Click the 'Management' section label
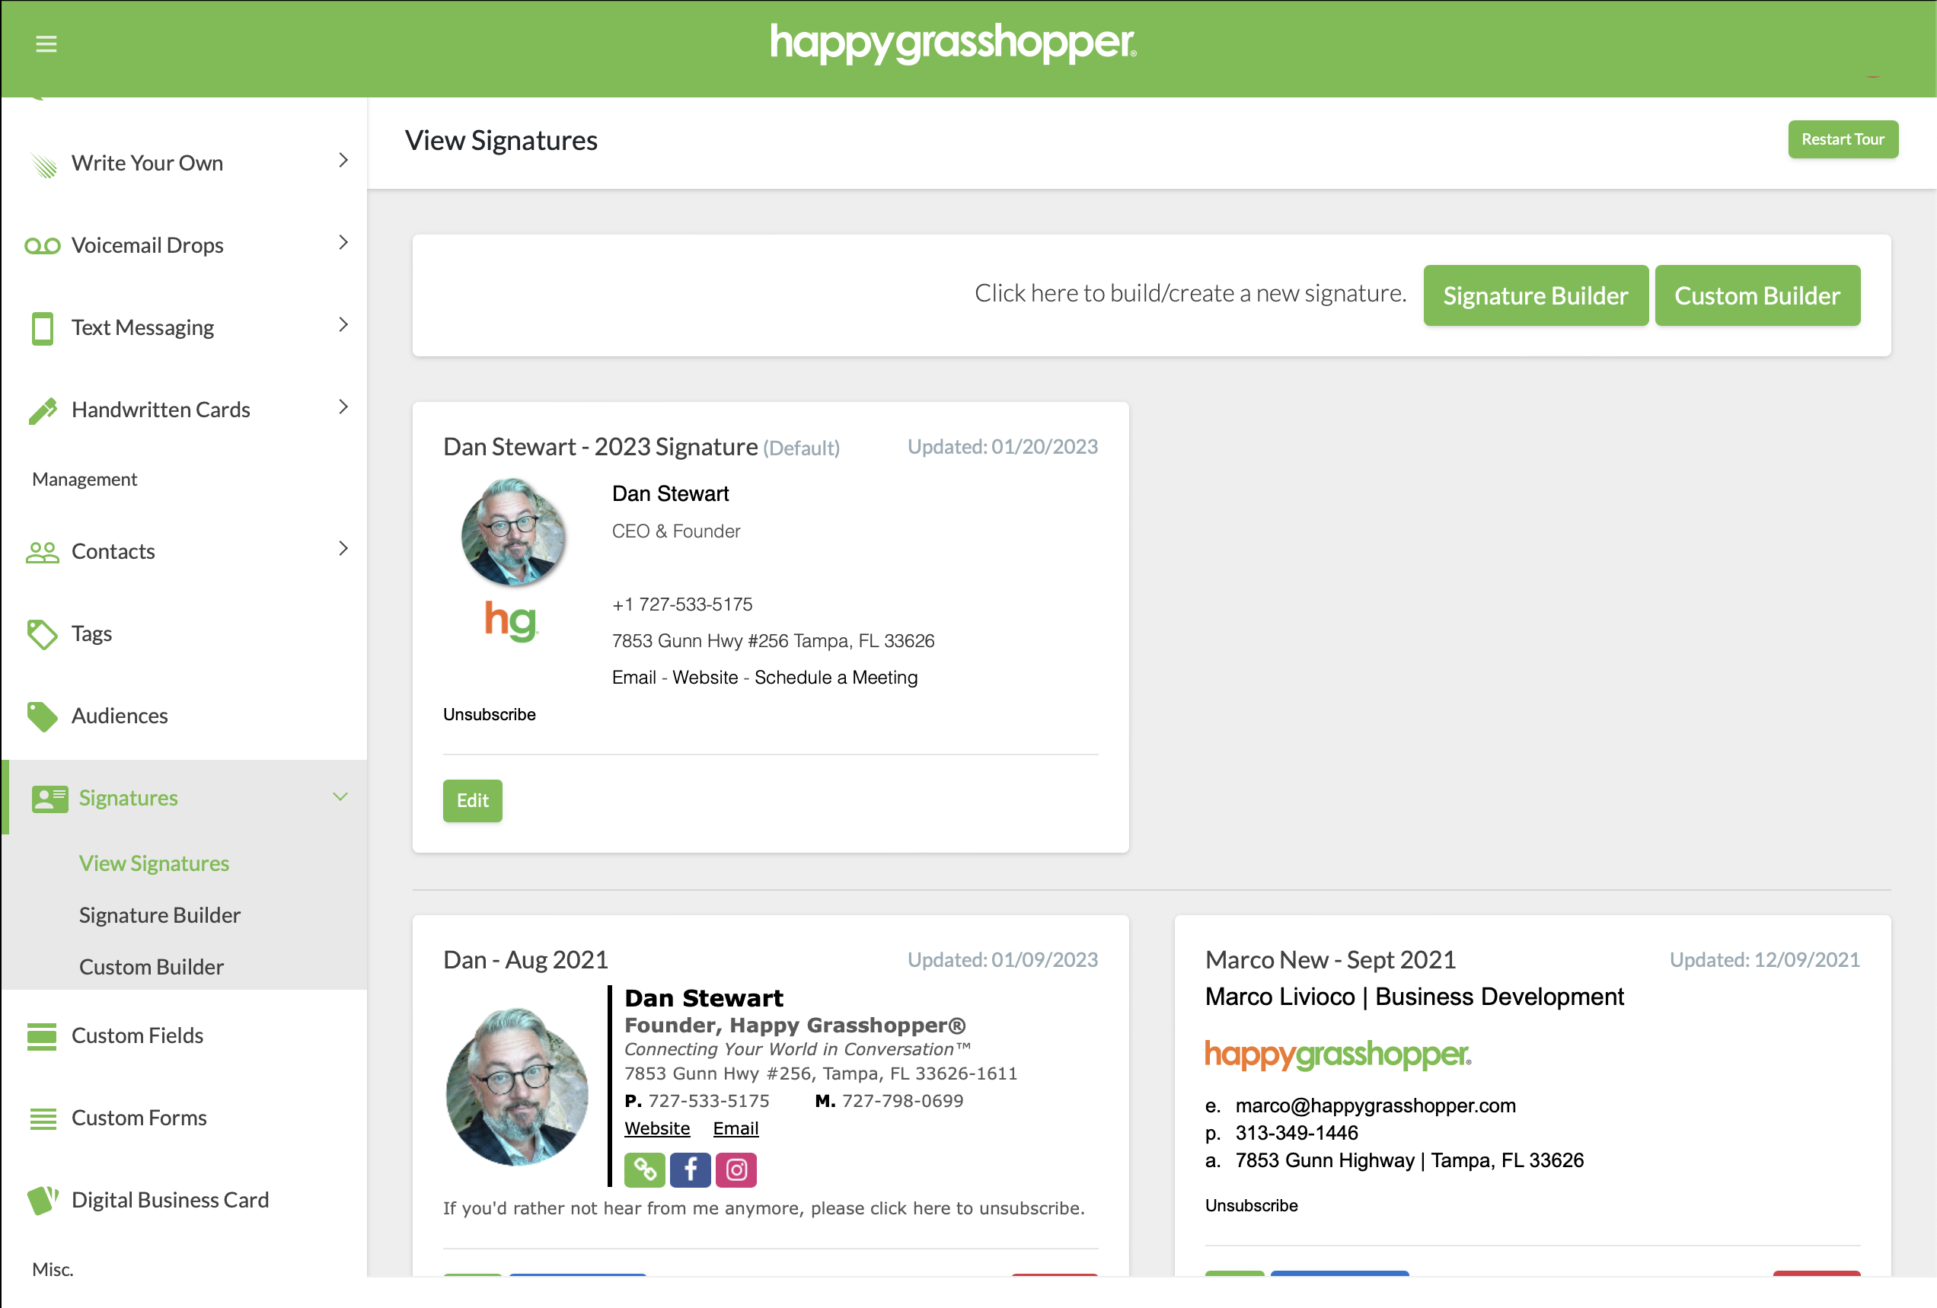Image resolution: width=1937 pixels, height=1308 pixels. (x=85, y=480)
